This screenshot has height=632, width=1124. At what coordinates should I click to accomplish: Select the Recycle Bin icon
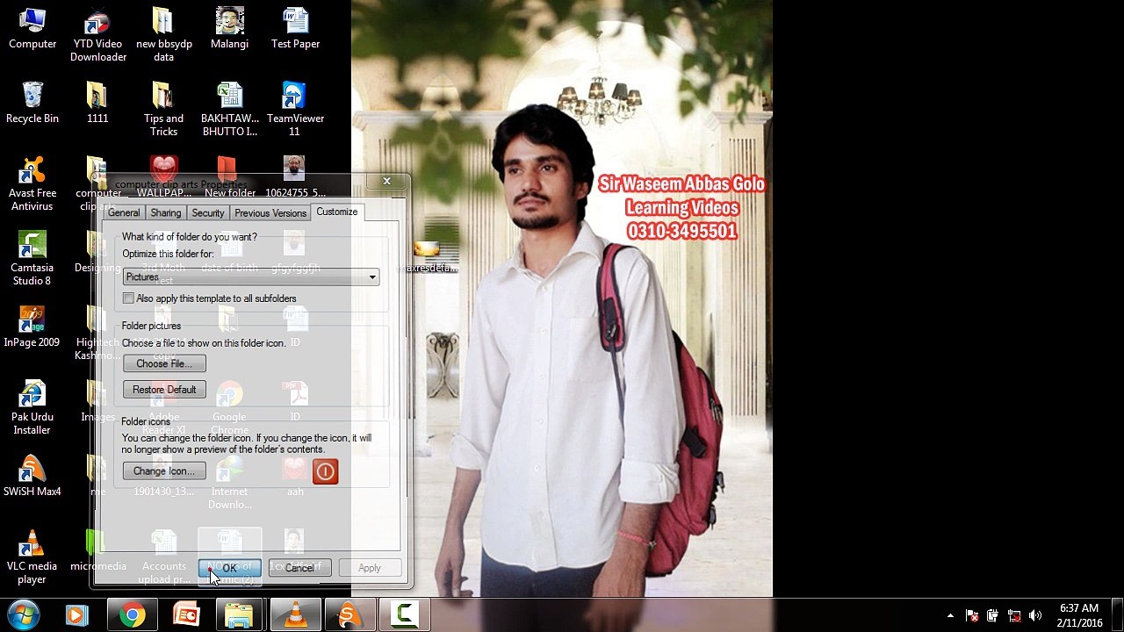[32, 104]
